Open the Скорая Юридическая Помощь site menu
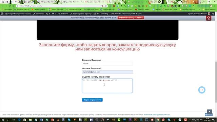 point(18,14)
